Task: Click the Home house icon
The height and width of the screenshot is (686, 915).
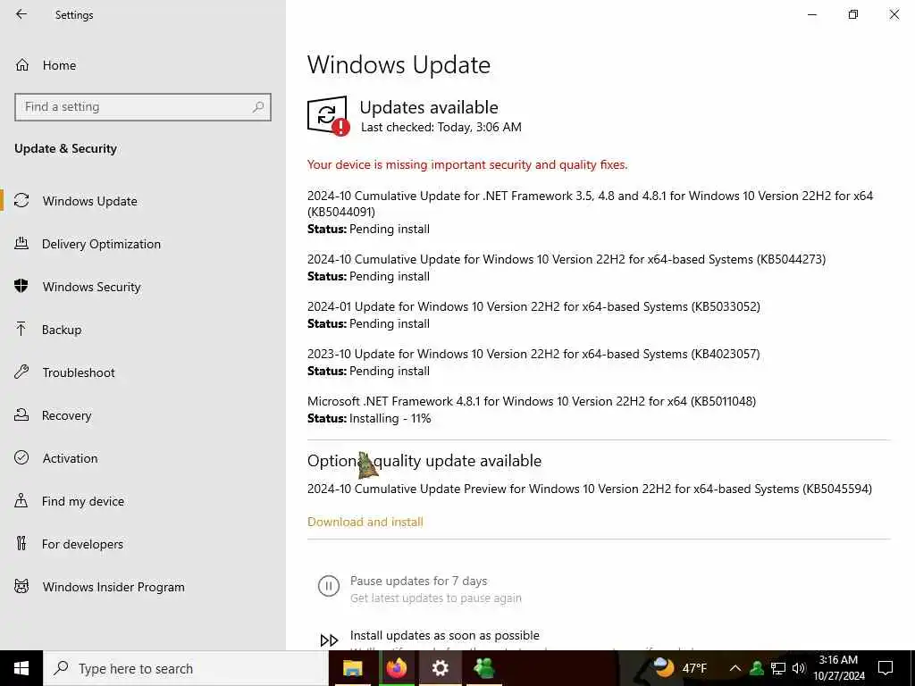Action: pyautogui.click(x=22, y=64)
